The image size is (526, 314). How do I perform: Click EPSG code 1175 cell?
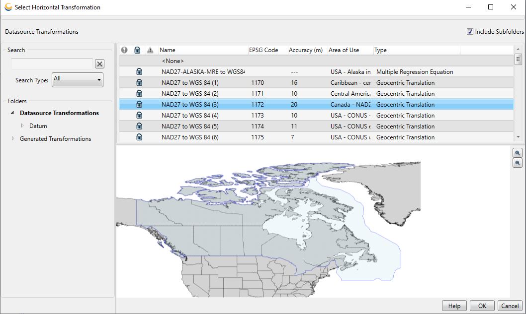(258, 137)
